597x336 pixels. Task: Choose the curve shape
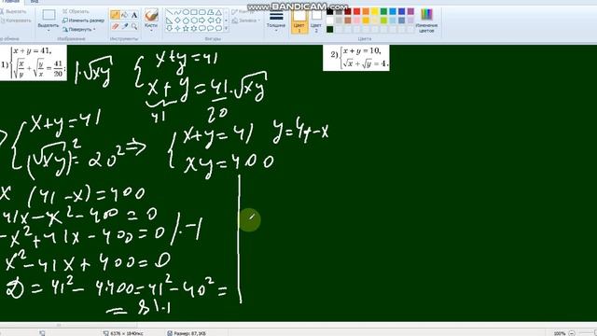coord(177,12)
